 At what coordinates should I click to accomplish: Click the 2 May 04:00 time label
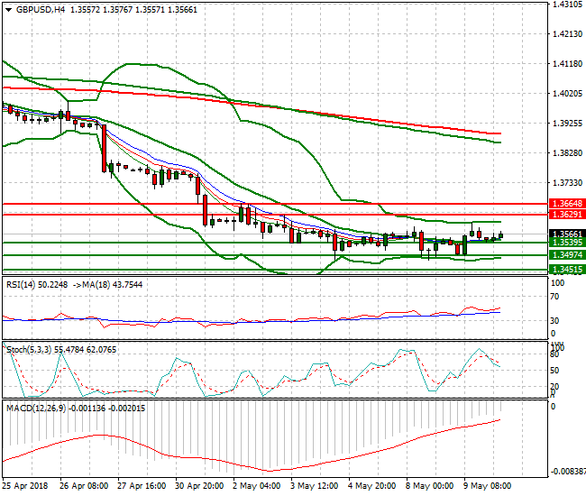pos(256,486)
